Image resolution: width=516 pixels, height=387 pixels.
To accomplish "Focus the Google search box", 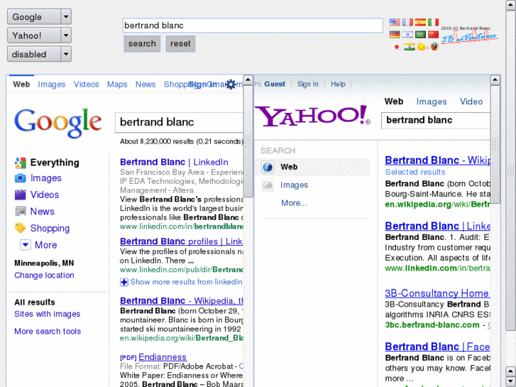I will coord(180,122).
